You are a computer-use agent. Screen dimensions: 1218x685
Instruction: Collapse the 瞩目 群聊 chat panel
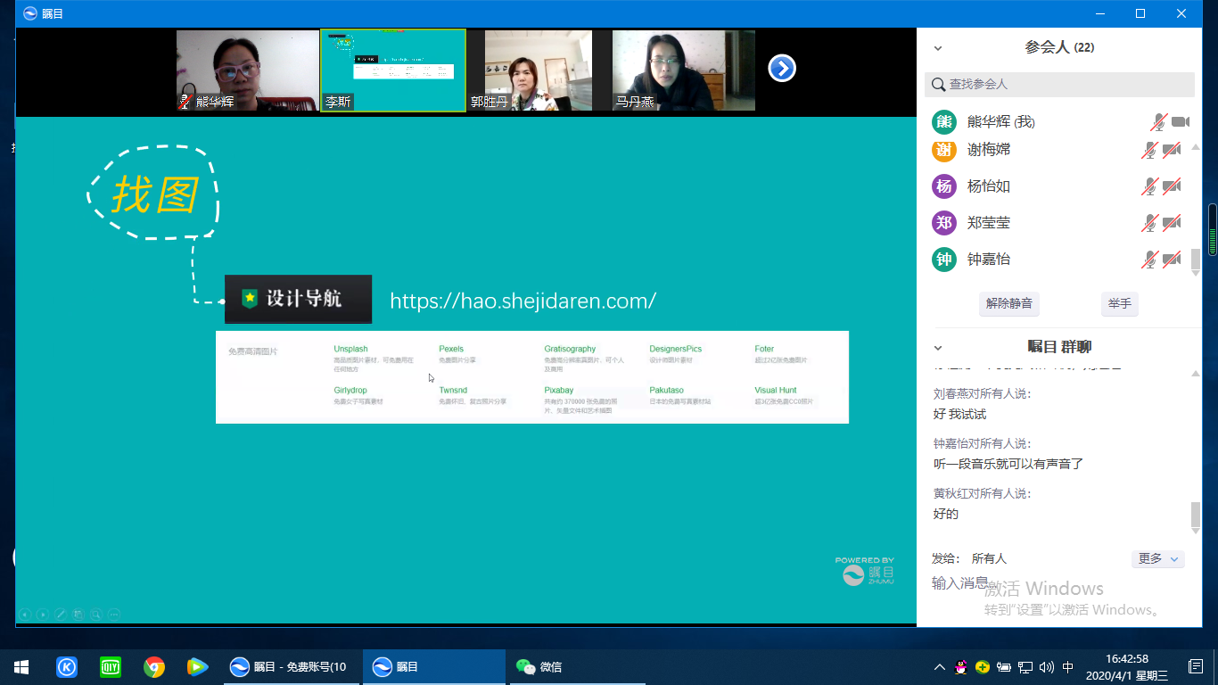pyautogui.click(x=938, y=348)
